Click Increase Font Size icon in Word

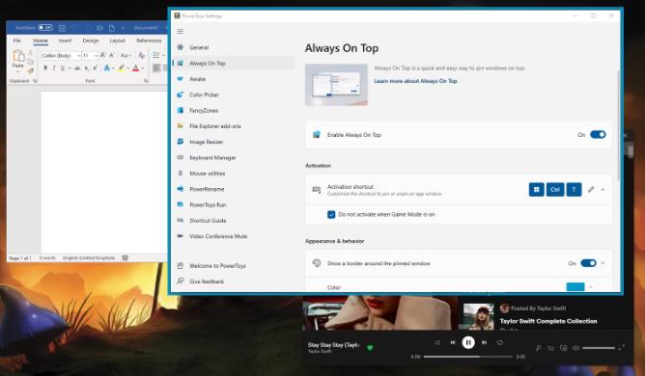(103, 55)
